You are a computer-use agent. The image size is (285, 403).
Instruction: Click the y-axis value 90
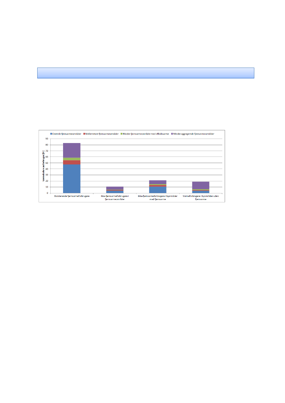(47, 139)
